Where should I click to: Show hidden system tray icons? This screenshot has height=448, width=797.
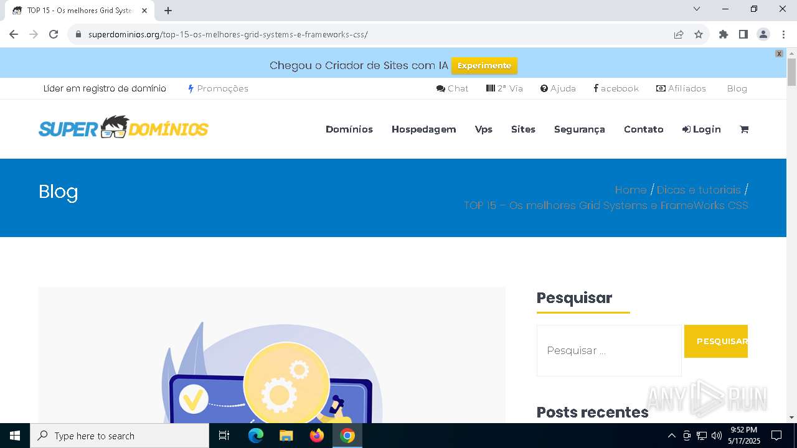coord(671,436)
